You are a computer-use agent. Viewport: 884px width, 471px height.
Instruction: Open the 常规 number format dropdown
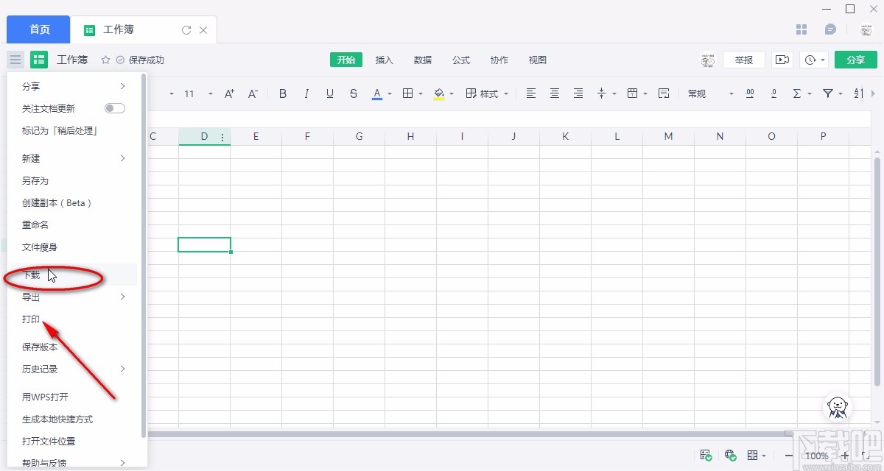pyautogui.click(x=710, y=93)
